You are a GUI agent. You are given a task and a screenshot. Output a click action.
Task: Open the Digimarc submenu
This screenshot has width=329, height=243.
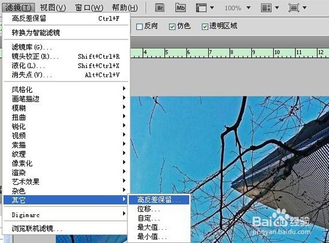pos(66,215)
